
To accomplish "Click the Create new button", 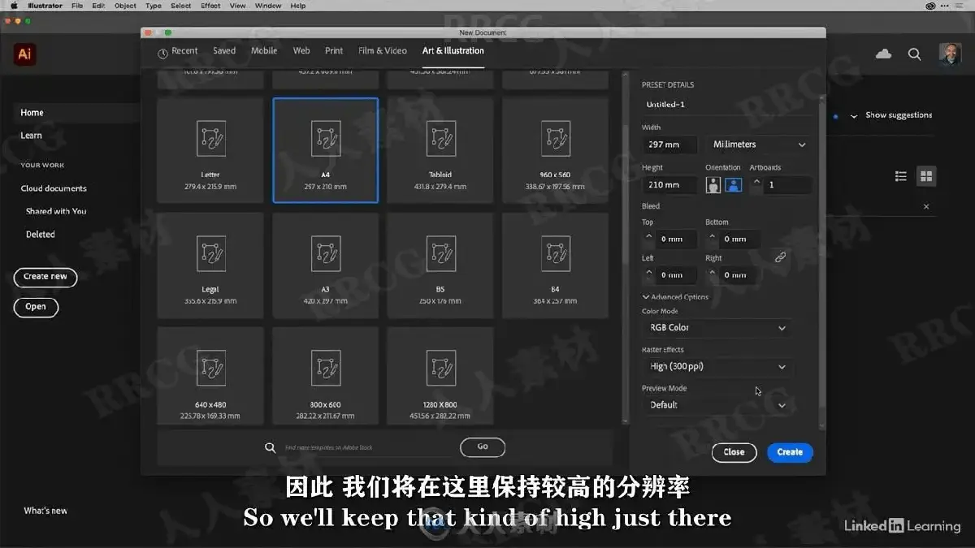I will [x=45, y=277].
